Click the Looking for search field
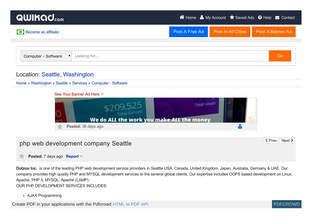 pyautogui.click(x=170, y=56)
